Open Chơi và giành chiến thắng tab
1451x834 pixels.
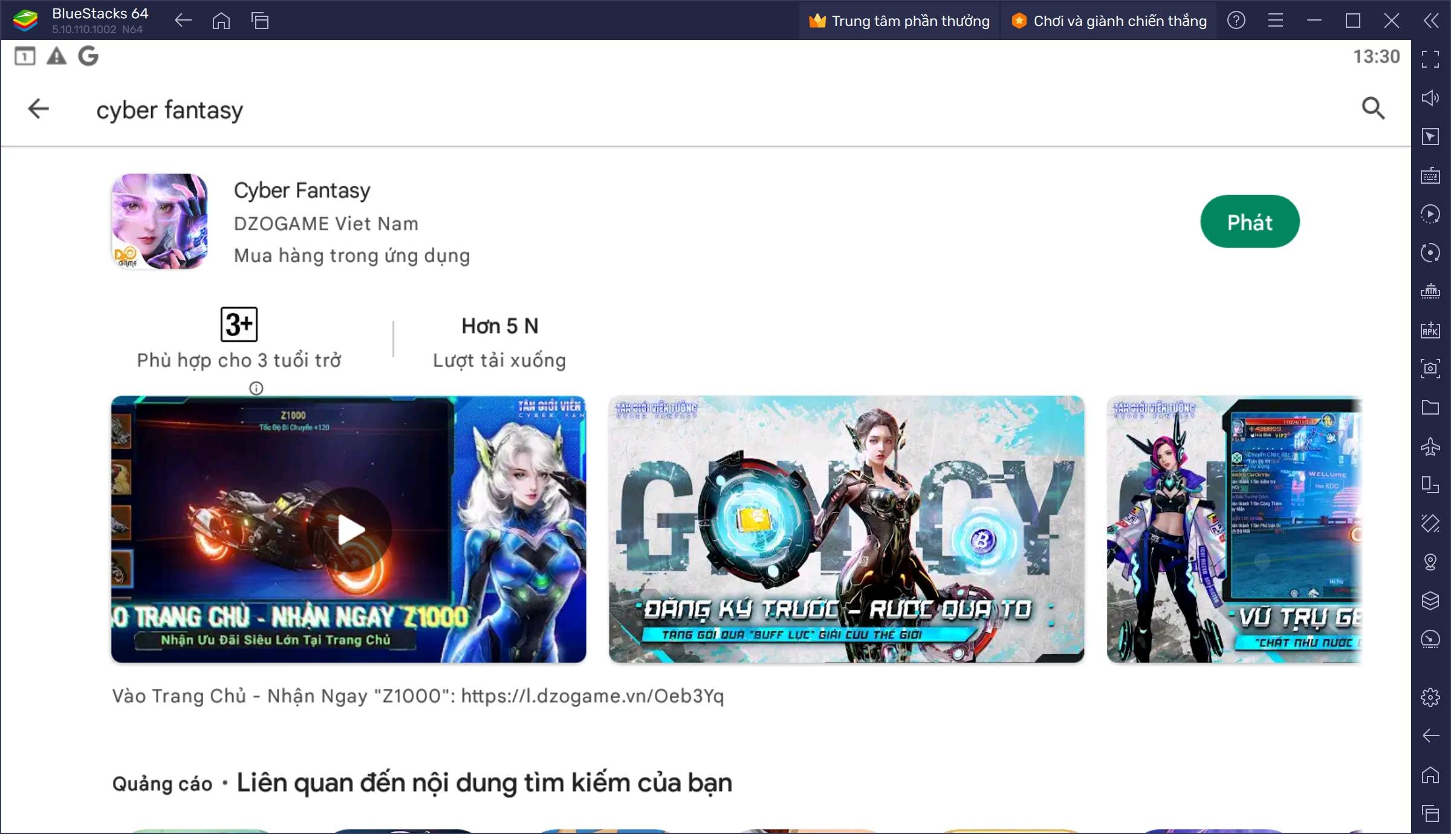pyautogui.click(x=1109, y=21)
